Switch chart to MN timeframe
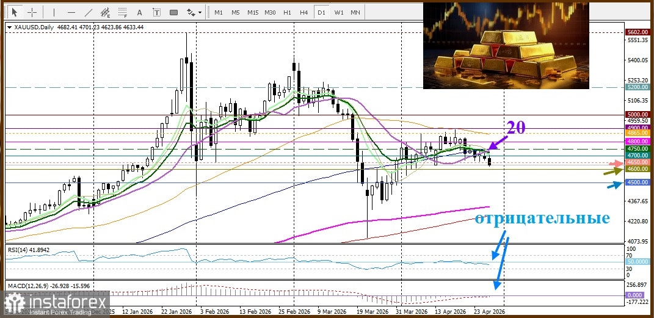 [x=355, y=12]
